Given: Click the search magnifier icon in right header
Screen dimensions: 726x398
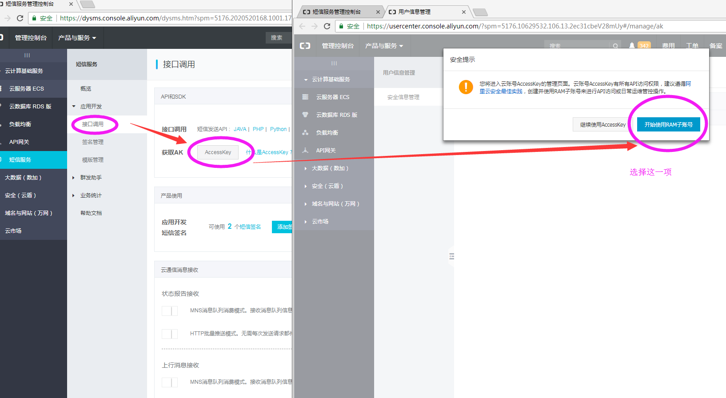Looking at the screenshot, I should point(615,46).
